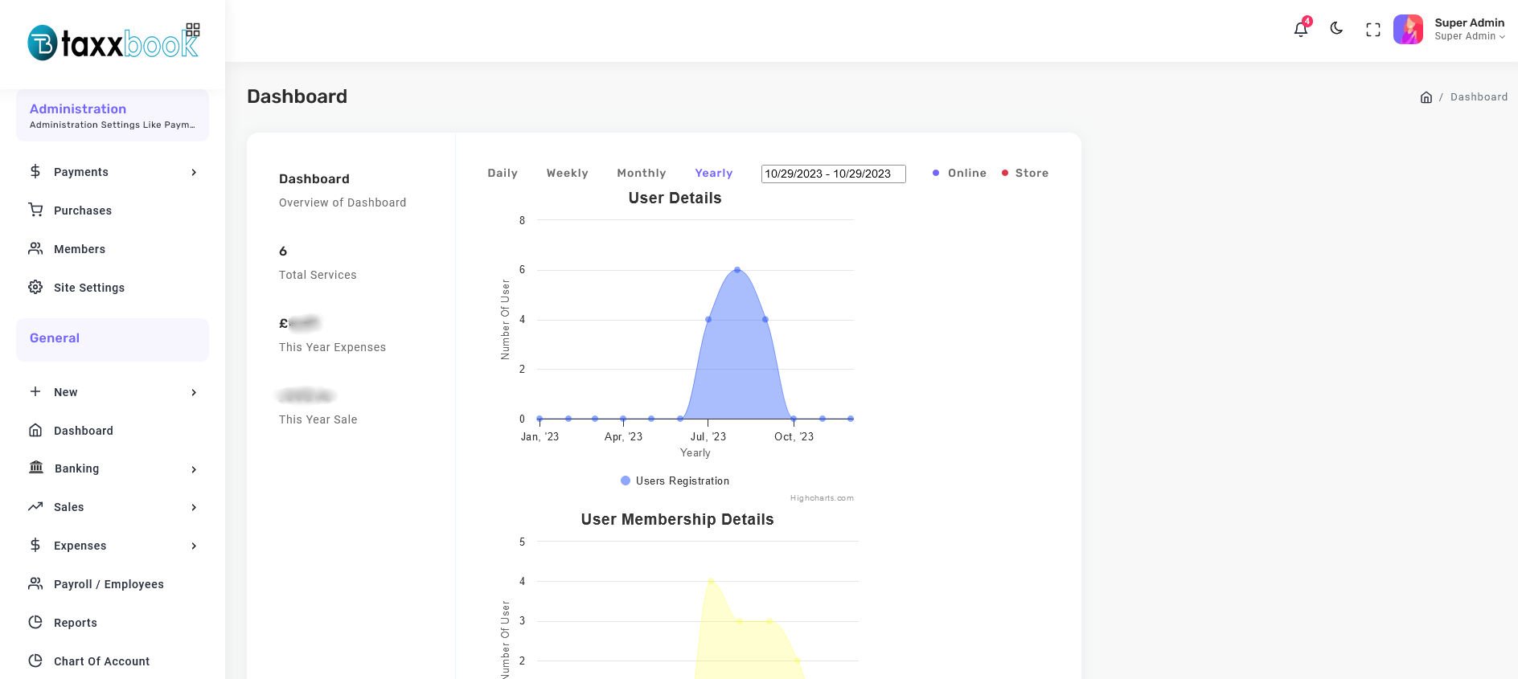Click the Reports pie chart icon
The image size is (1518, 679).
35,622
